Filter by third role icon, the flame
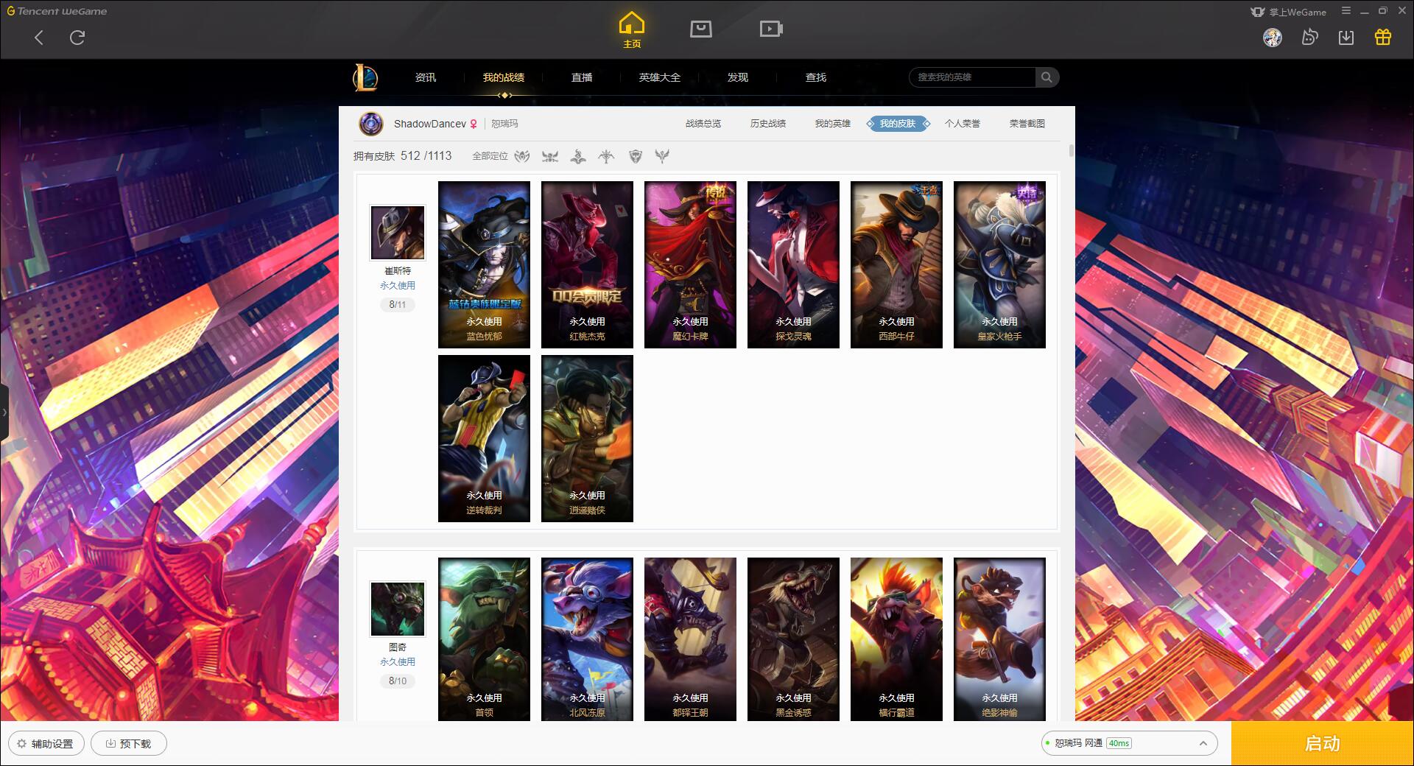Screen dimensions: 1414x766 578,156
